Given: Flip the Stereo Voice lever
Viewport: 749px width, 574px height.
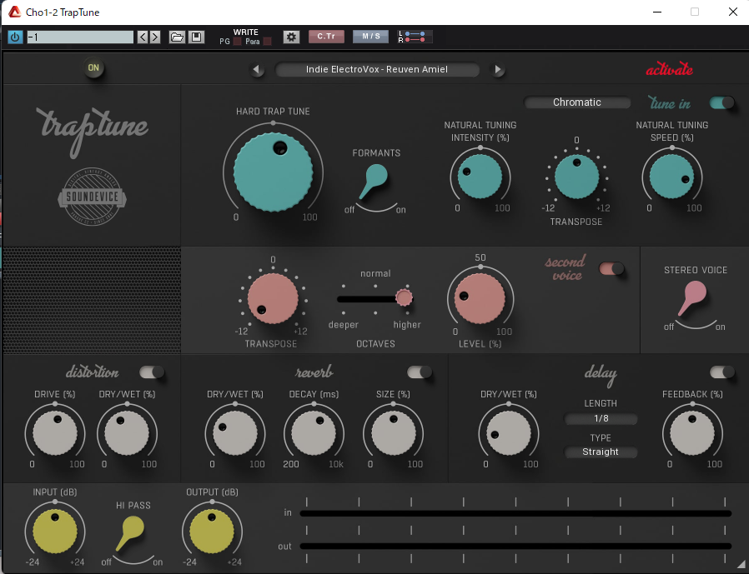Looking at the screenshot, I should (693, 297).
